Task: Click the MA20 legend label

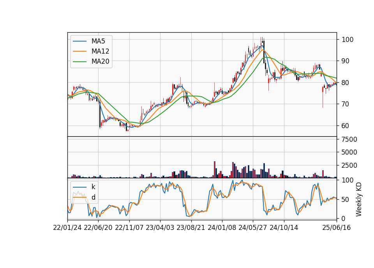Action: point(100,61)
